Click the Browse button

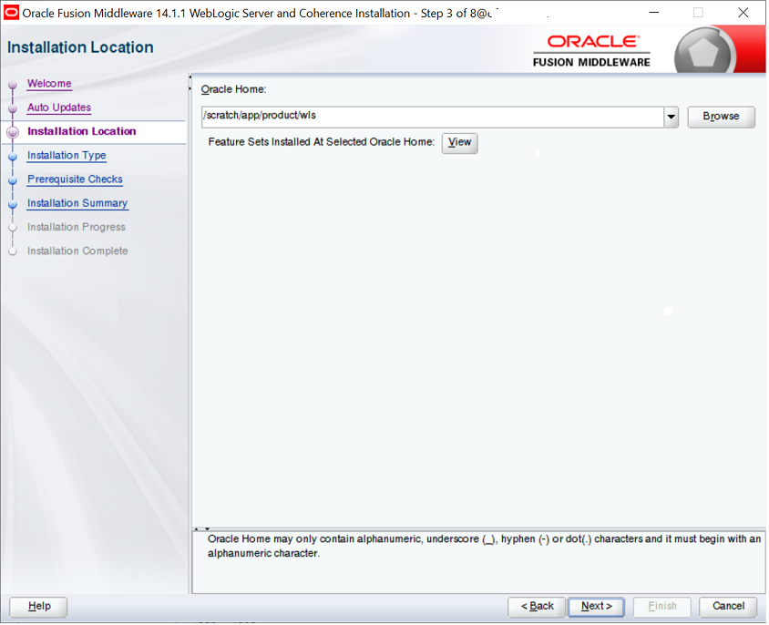[x=721, y=117]
